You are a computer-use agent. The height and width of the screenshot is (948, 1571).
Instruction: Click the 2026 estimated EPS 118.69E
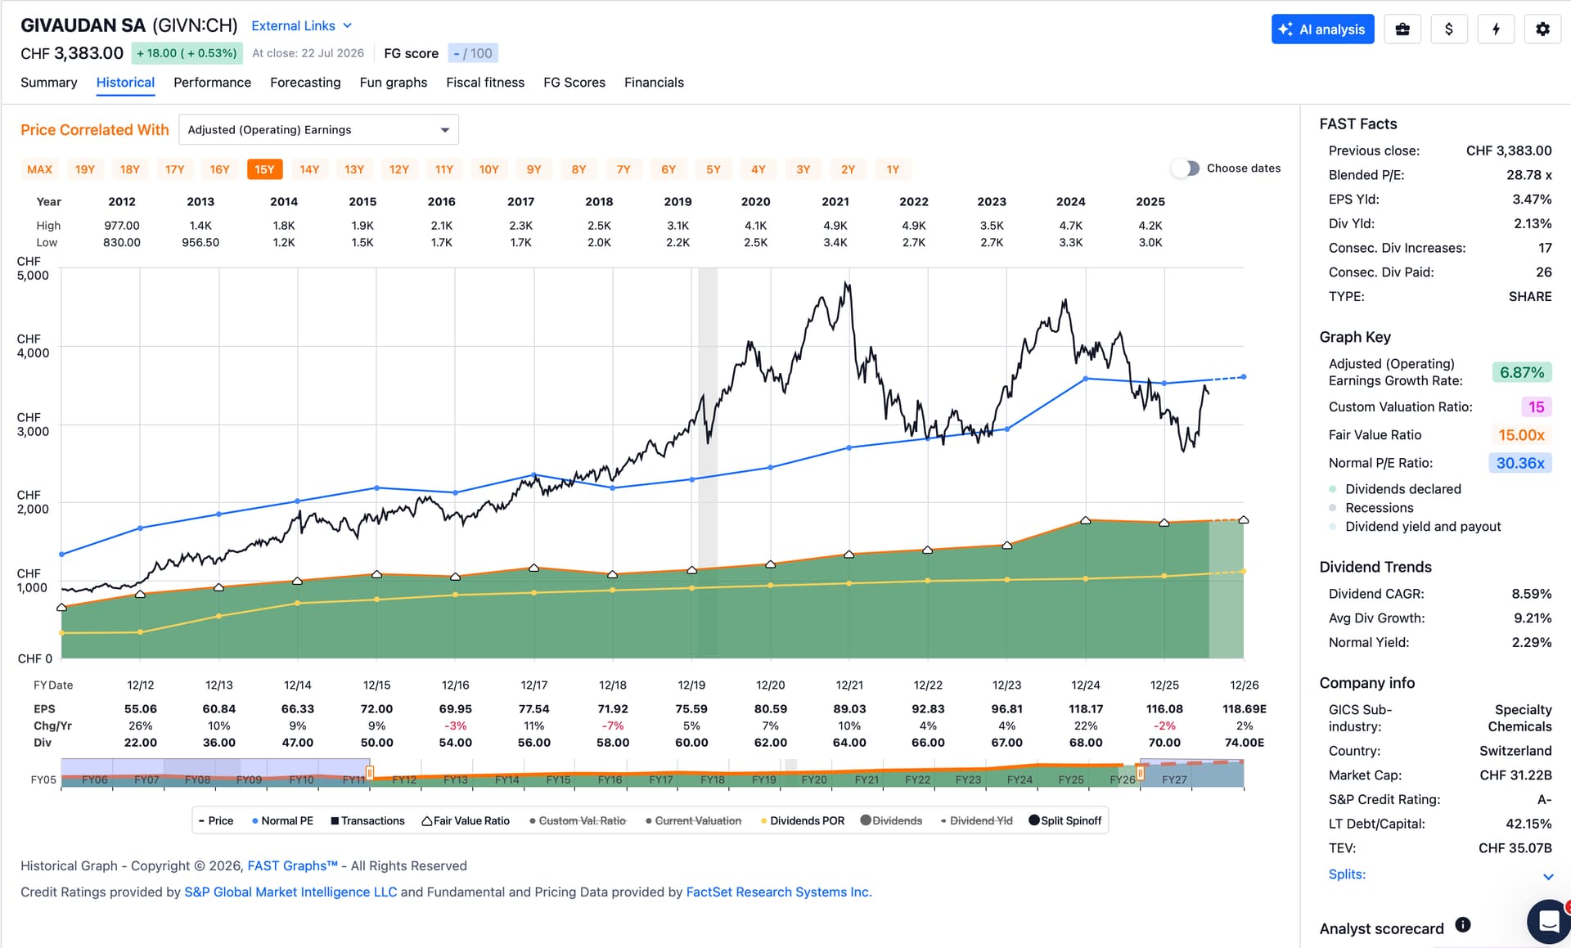click(x=1245, y=709)
